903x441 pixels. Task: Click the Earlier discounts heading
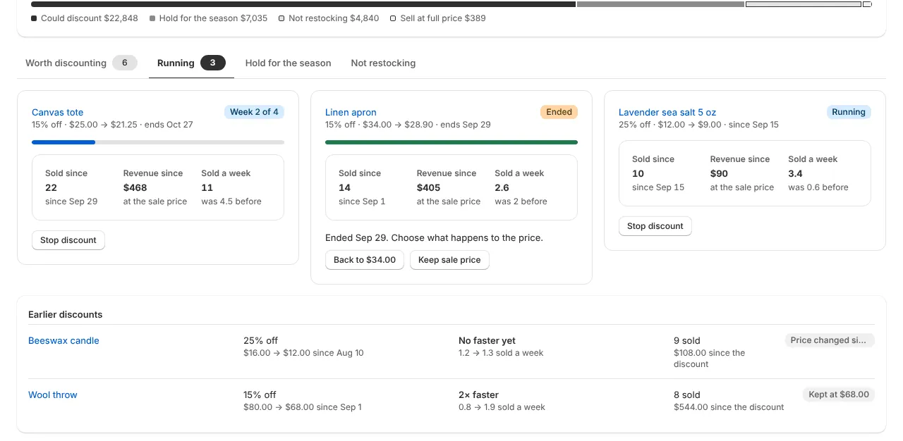click(65, 314)
